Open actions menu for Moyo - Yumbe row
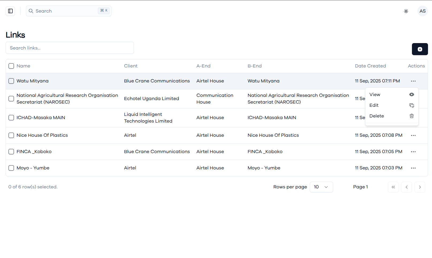The image size is (432, 258). click(413, 168)
